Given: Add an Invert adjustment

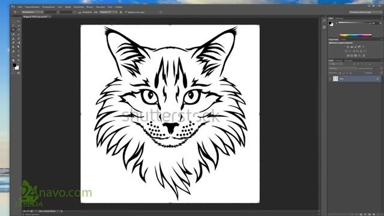Looking at the screenshot, I should pos(348,56).
